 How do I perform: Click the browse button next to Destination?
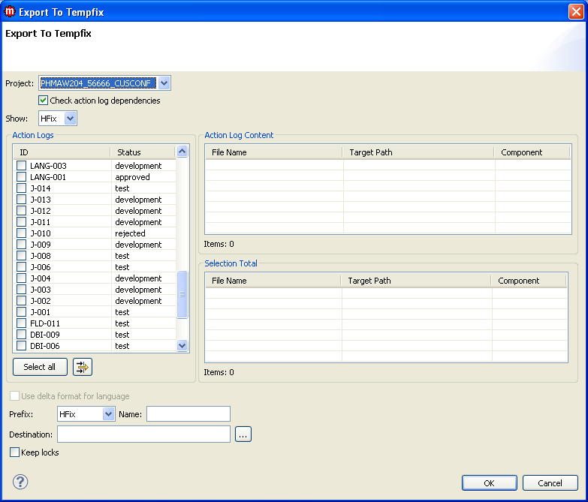coord(243,434)
